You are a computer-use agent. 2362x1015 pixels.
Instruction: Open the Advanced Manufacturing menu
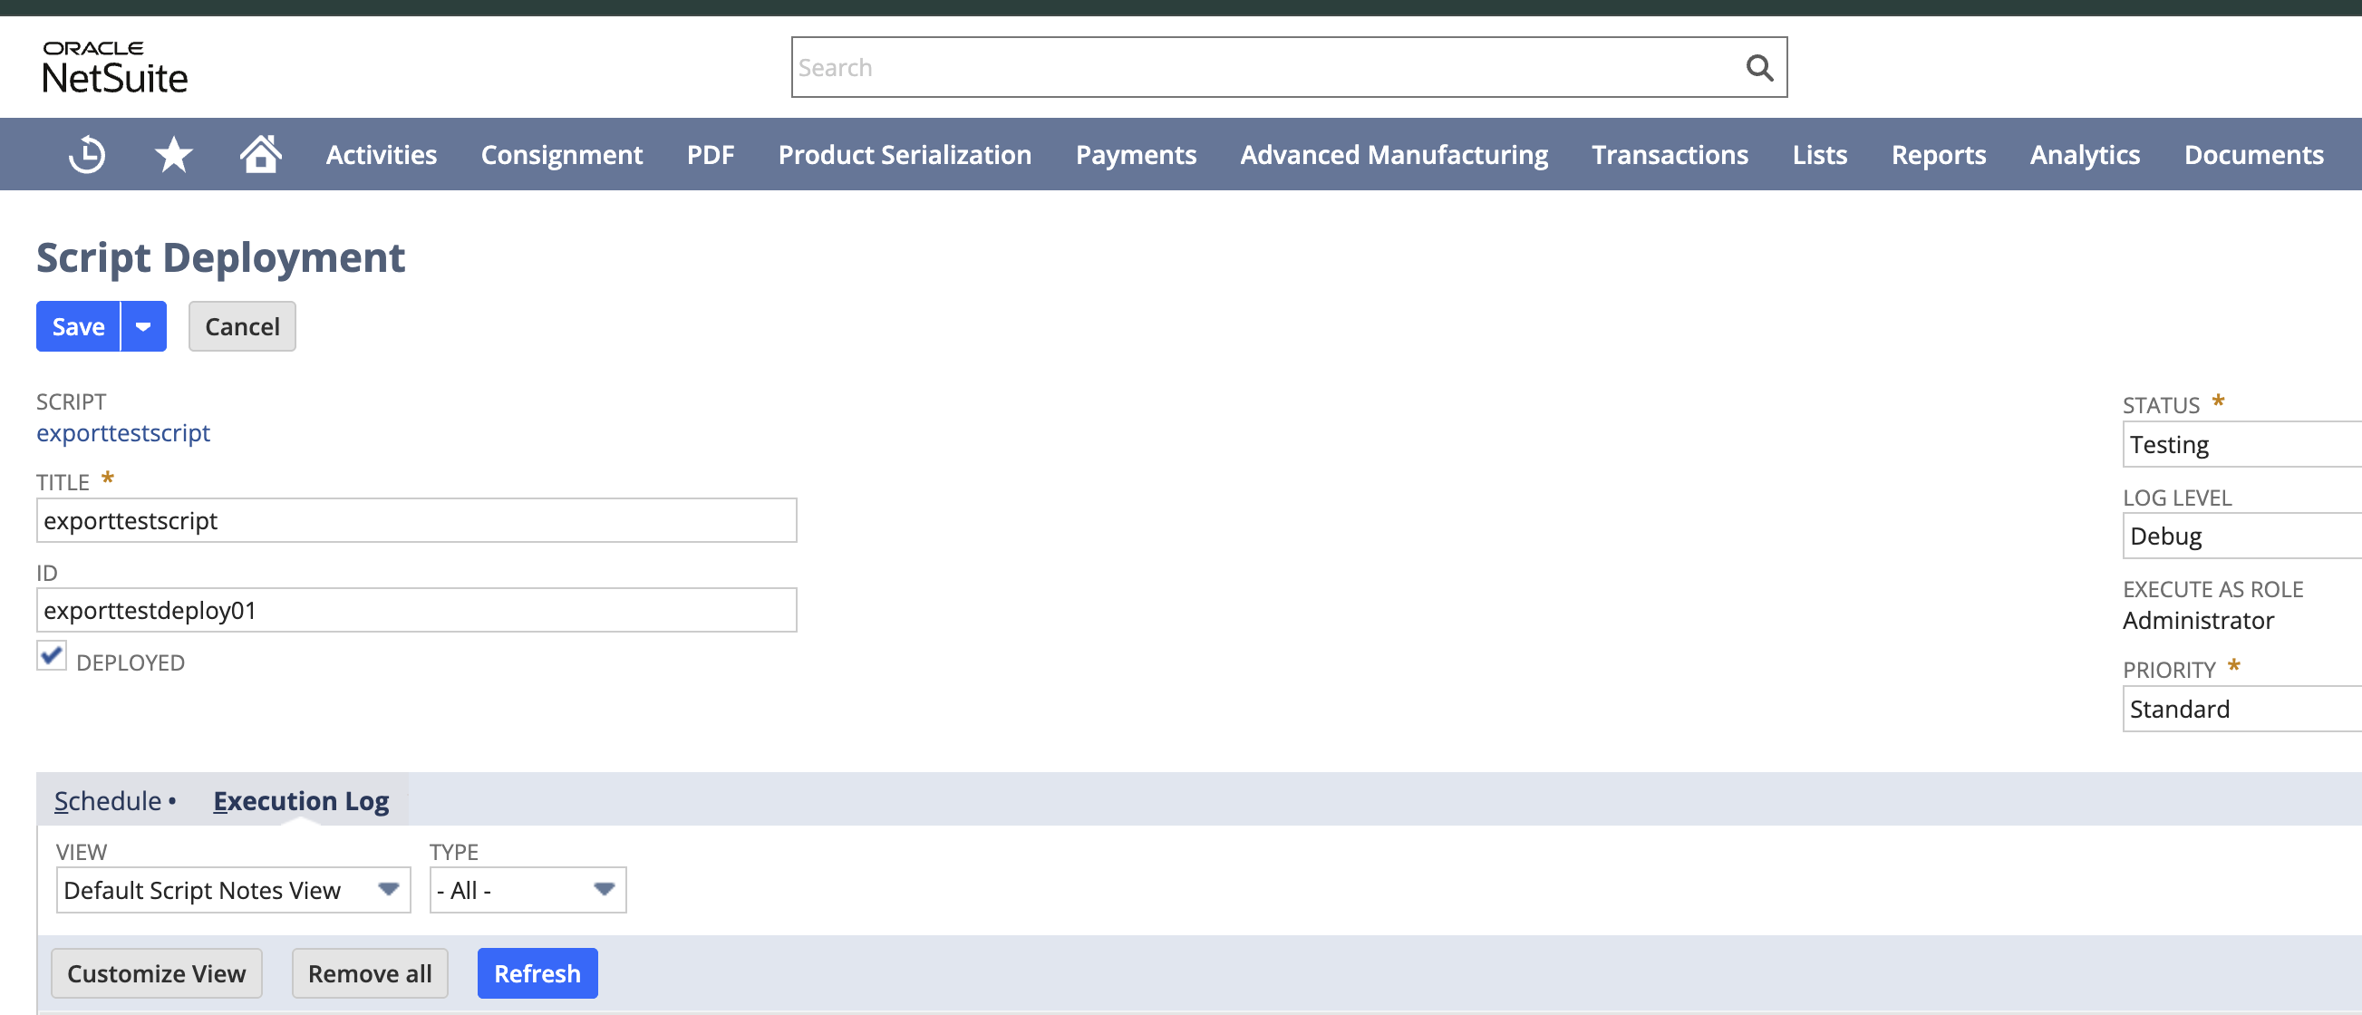pyautogui.click(x=1394, y=154)
